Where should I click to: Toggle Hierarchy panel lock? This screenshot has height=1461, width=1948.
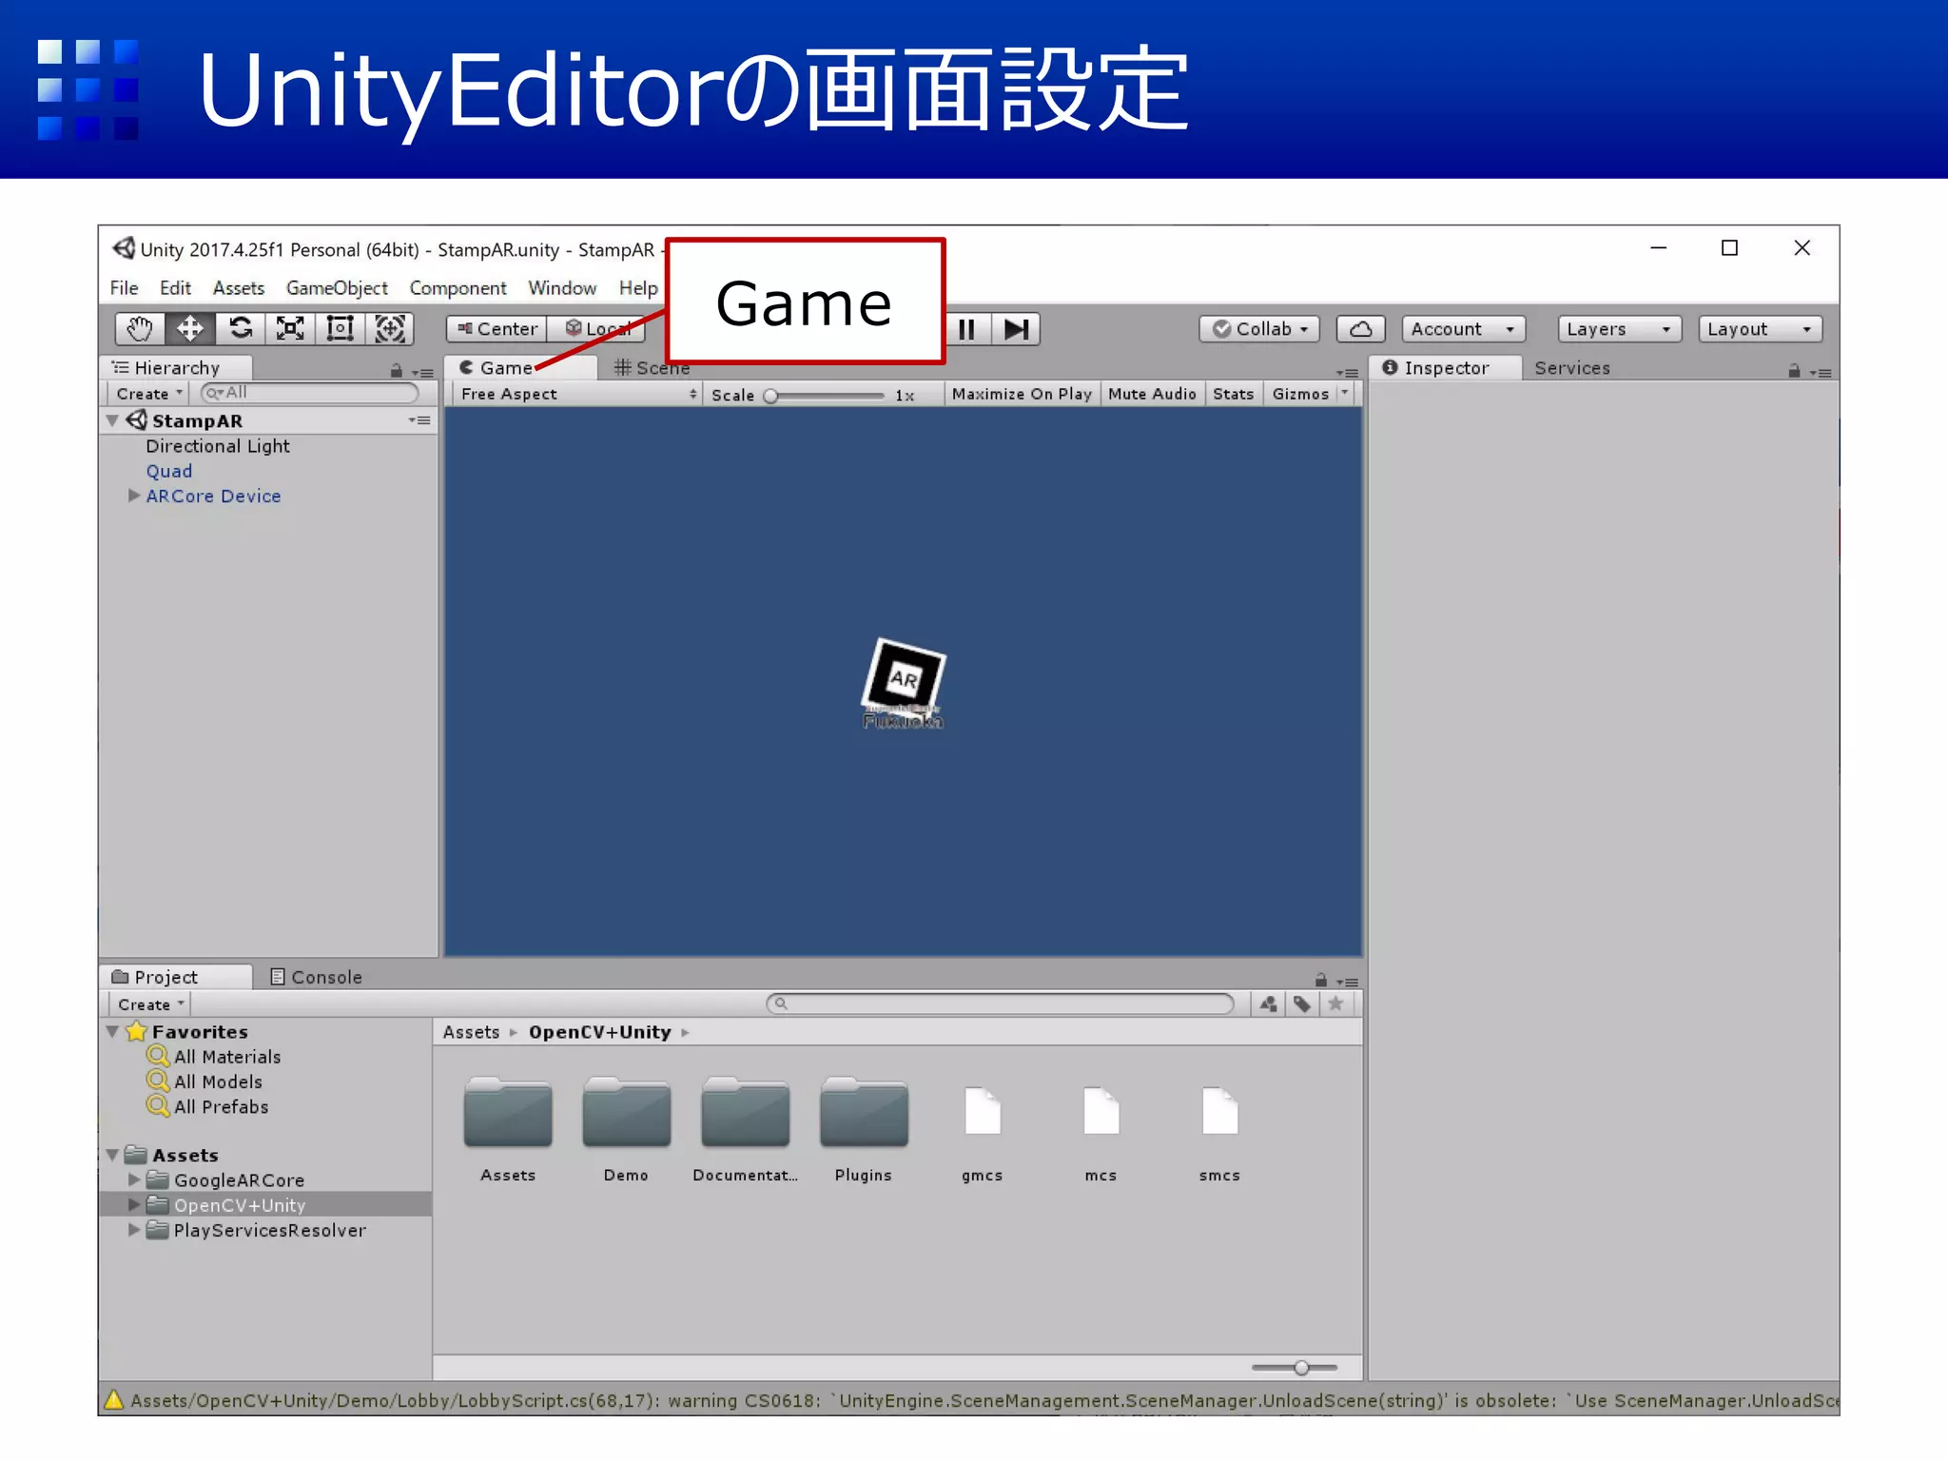point(397,371)
